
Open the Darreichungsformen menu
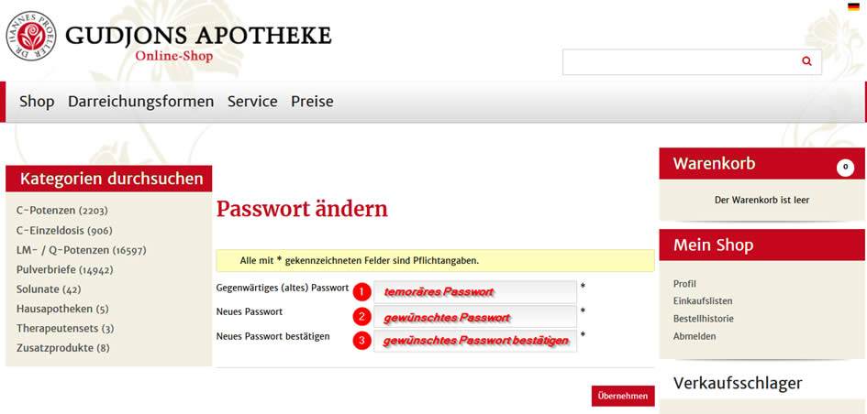click(140, 102)
